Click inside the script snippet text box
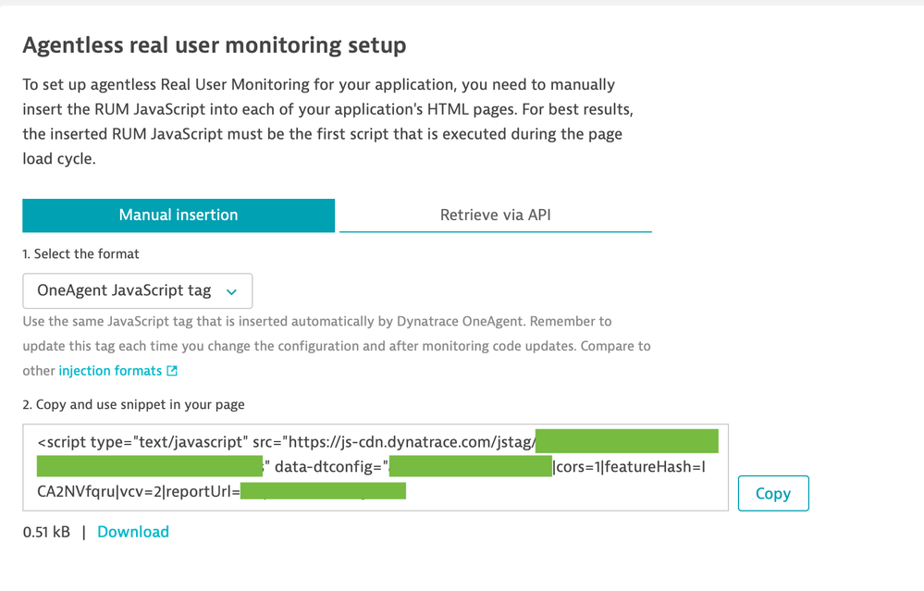The width and height of the screenshot is (924, 591). click(555, 491)
